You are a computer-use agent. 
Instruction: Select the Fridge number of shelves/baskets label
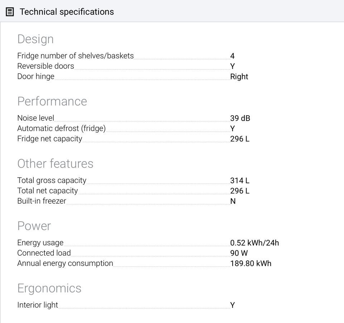75,56
